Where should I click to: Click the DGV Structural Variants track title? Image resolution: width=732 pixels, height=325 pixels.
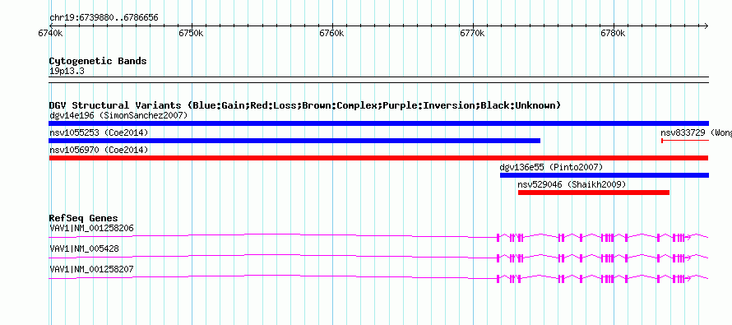click(x=305, y=105)
